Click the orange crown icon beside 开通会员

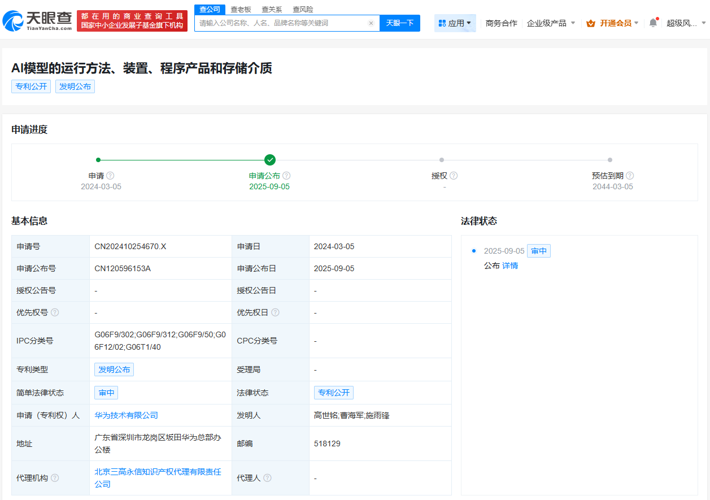tap(591, 21)
